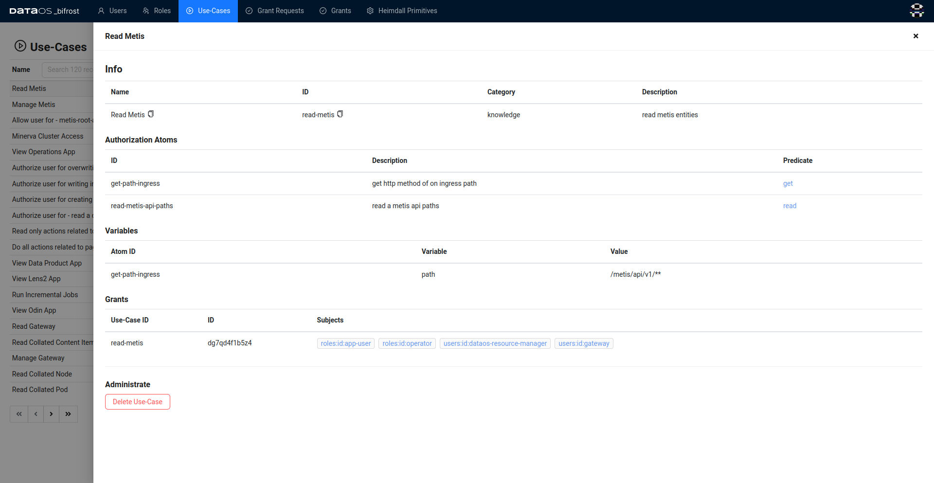934x483 pixels.
Task: Click the knowledge category cell
Action: point(503,115)
